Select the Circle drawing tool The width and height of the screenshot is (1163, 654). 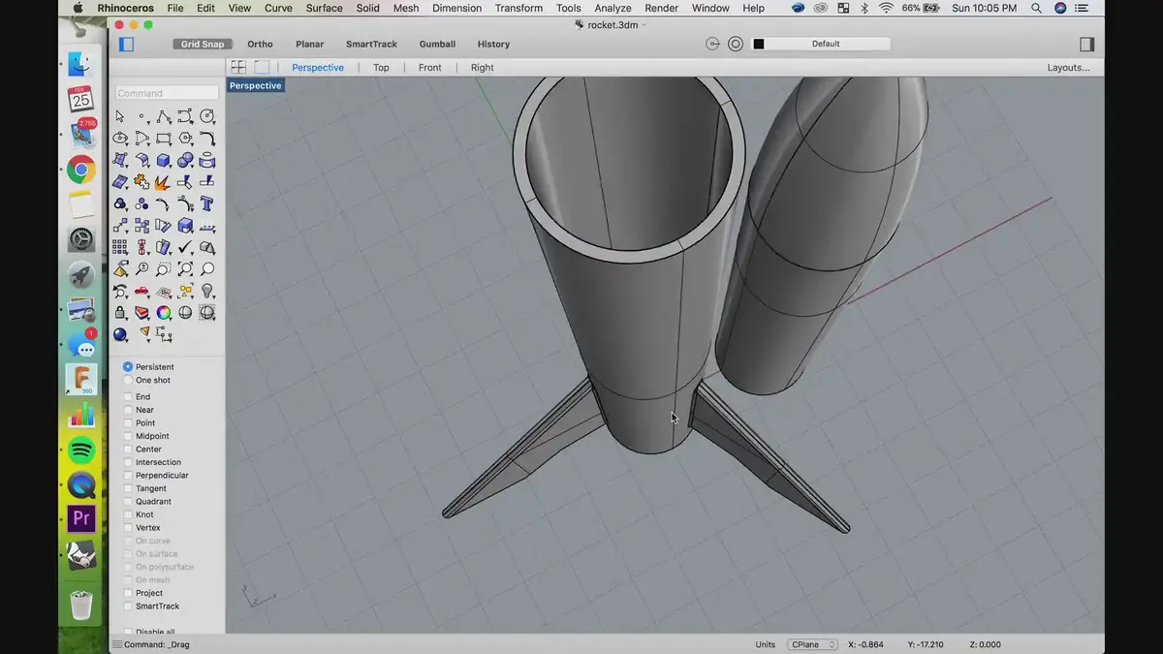[207, 116]
